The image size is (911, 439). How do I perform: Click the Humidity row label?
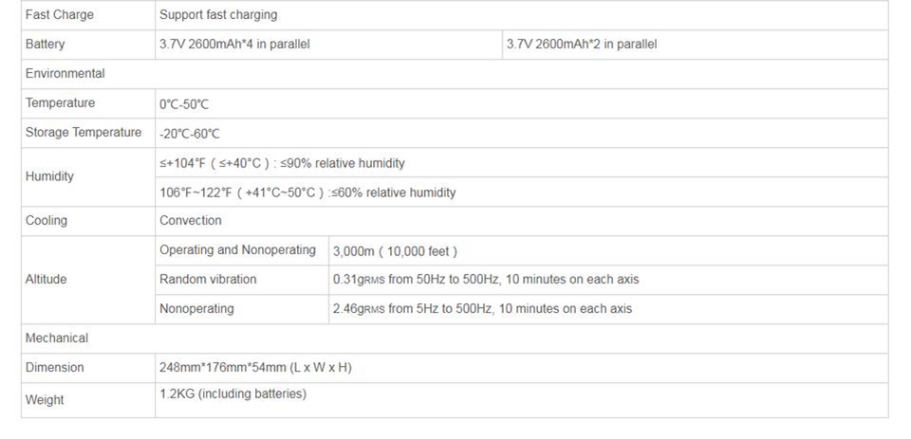tap(49, 176)
